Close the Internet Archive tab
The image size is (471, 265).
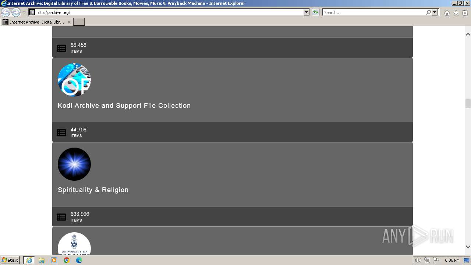click(x=69, y=22)
